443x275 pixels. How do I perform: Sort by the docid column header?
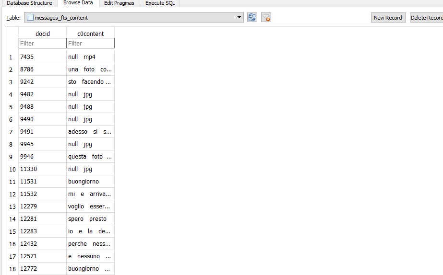[x=43, y=34]
